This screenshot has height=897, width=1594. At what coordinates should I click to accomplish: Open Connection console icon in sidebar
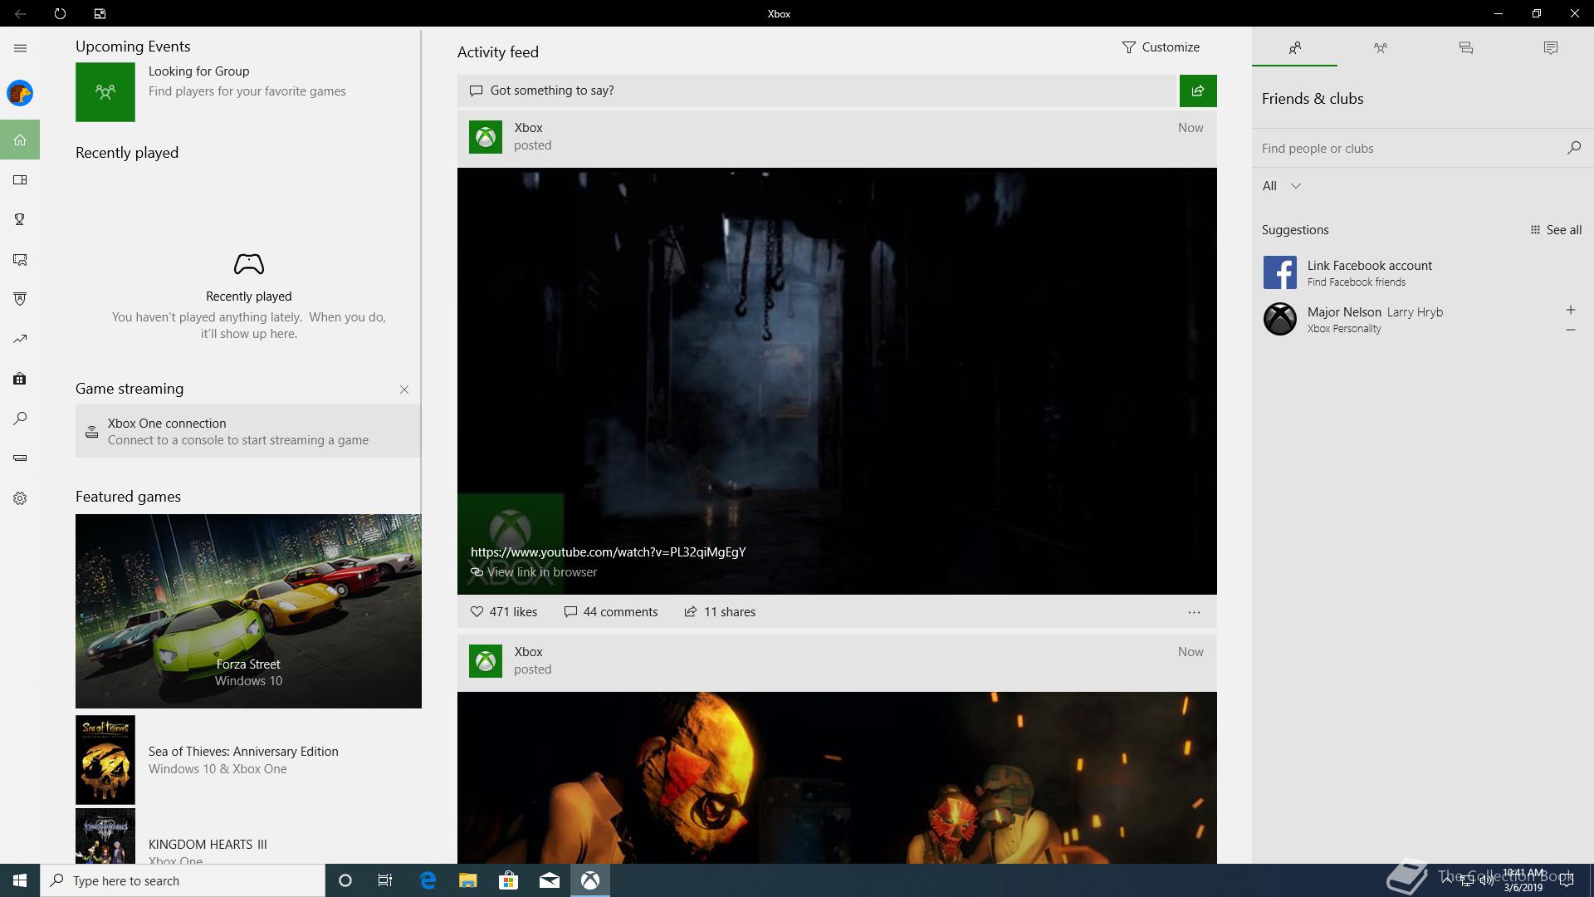coord(20,458)
